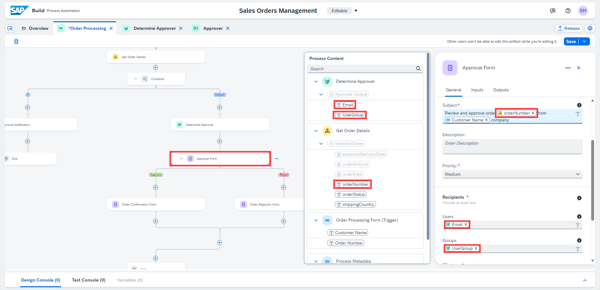Click the Groups info icon
This screenshot has width=600, height=290.
[x=579, y=240]
